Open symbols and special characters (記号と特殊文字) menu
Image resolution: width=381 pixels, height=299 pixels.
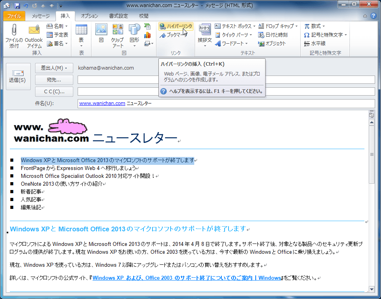(x=325, y=35)
